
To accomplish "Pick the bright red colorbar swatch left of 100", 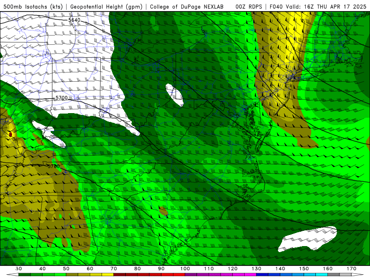I will click(179, 275).
